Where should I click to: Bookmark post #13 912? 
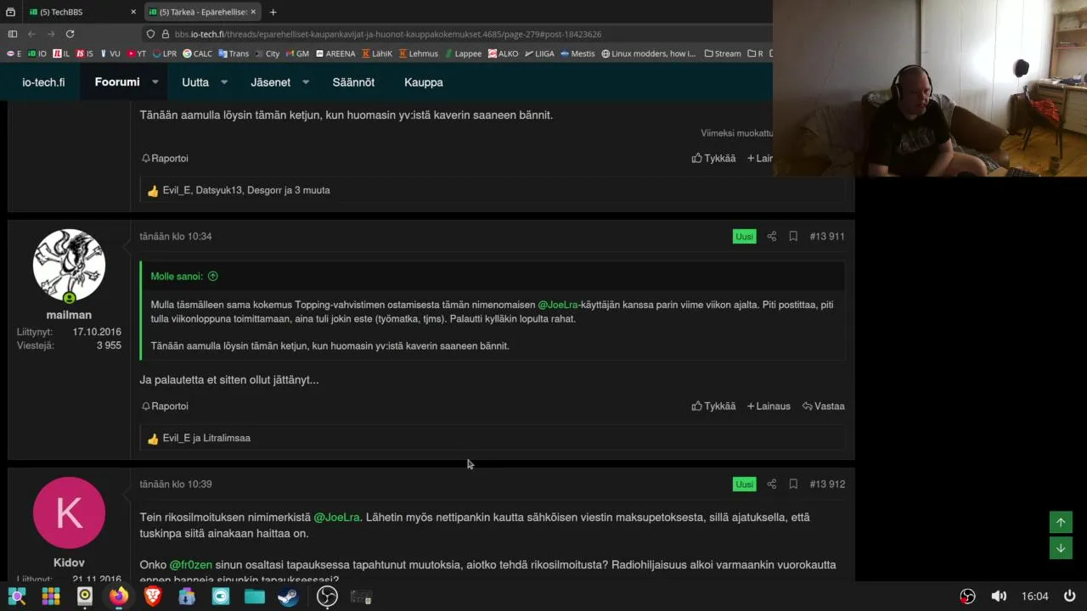793,484
